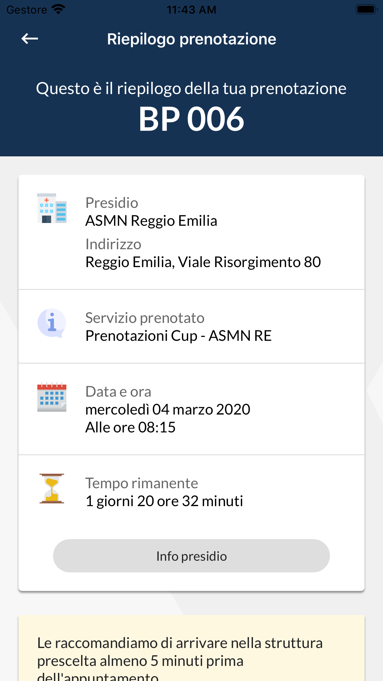Tap the time Alle ore 08:15
Viewport: 383px width, 681px height.
[130, 427]
